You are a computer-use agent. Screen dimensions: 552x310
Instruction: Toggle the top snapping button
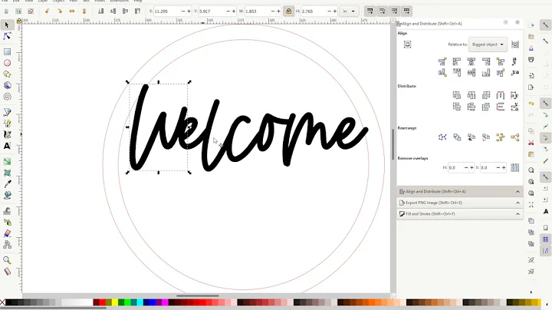coord(545,25)
